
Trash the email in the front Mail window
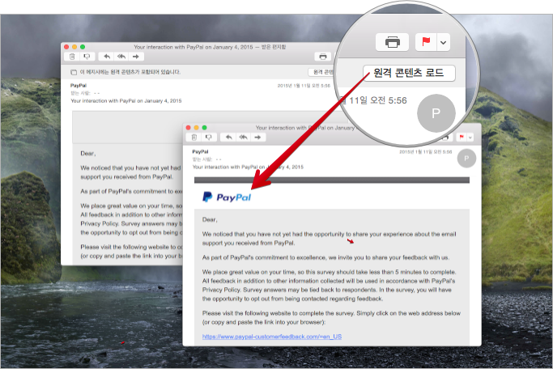(194, 137)
